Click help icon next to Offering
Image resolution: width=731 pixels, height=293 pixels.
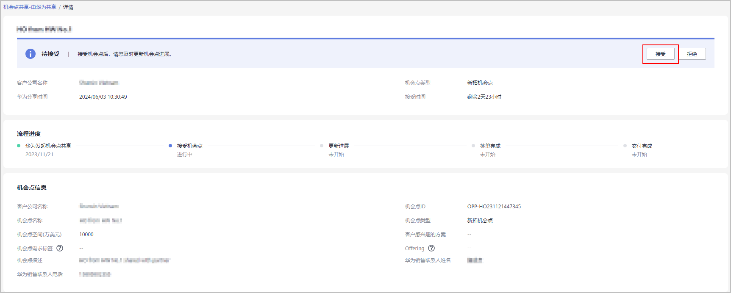[x=431, y=248]
